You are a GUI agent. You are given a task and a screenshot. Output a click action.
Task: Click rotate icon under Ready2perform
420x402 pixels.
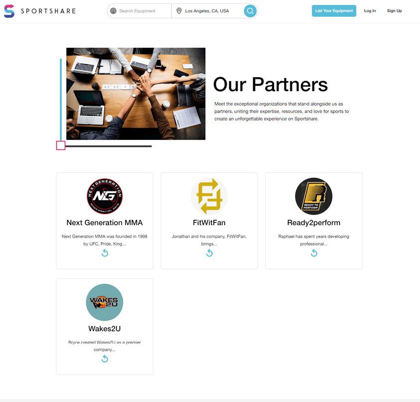314,253
